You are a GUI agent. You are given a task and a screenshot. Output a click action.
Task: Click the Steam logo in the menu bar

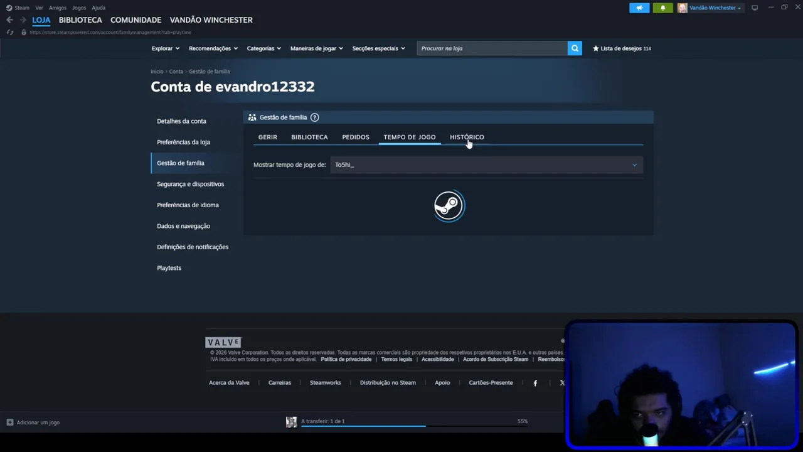[9, 8]
